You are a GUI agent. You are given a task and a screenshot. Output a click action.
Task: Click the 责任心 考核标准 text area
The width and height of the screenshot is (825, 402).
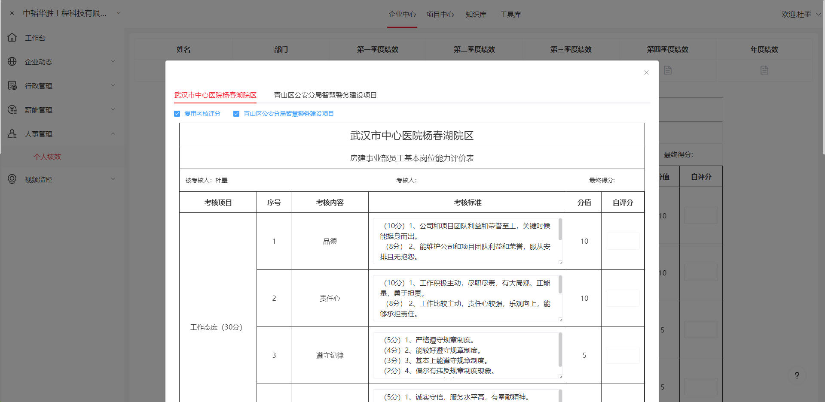467,298
